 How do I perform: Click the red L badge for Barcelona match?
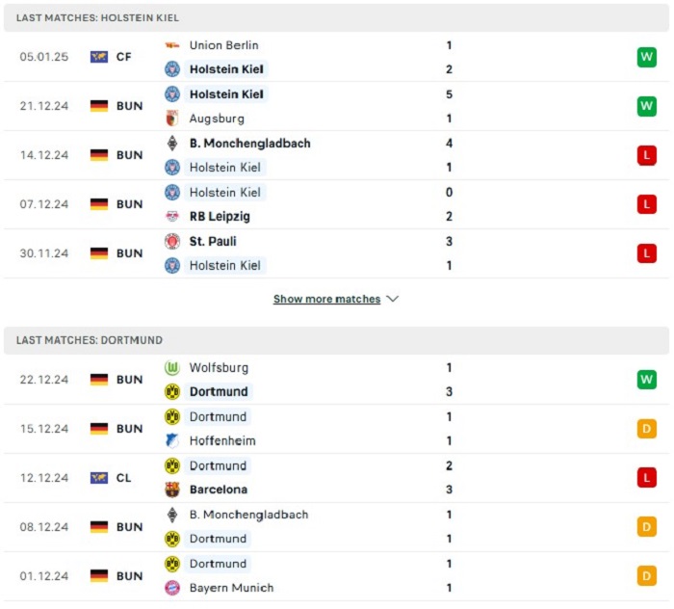coord(646,478)
